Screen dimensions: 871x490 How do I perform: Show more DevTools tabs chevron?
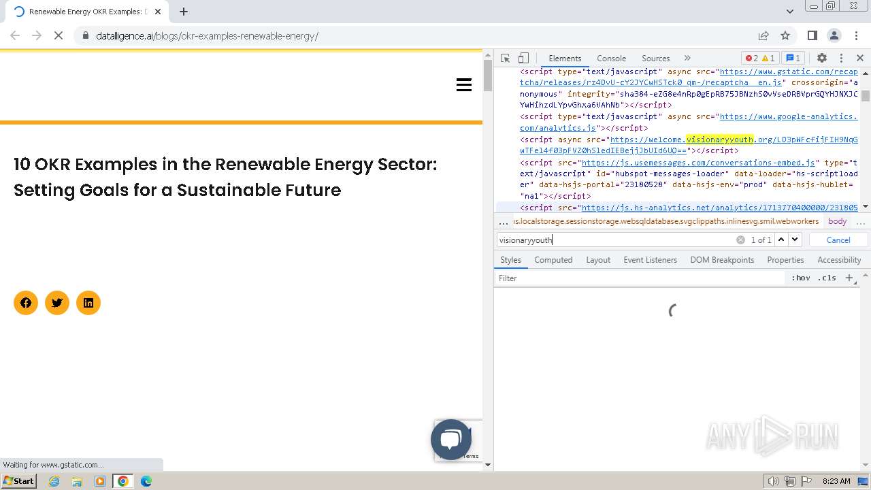tap(687, 59)
